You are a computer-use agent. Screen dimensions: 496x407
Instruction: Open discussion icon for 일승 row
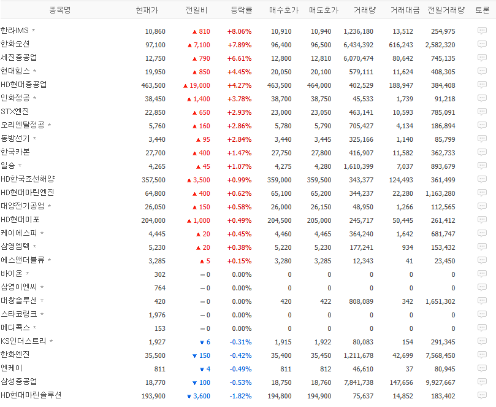click(x=482, y=166)
